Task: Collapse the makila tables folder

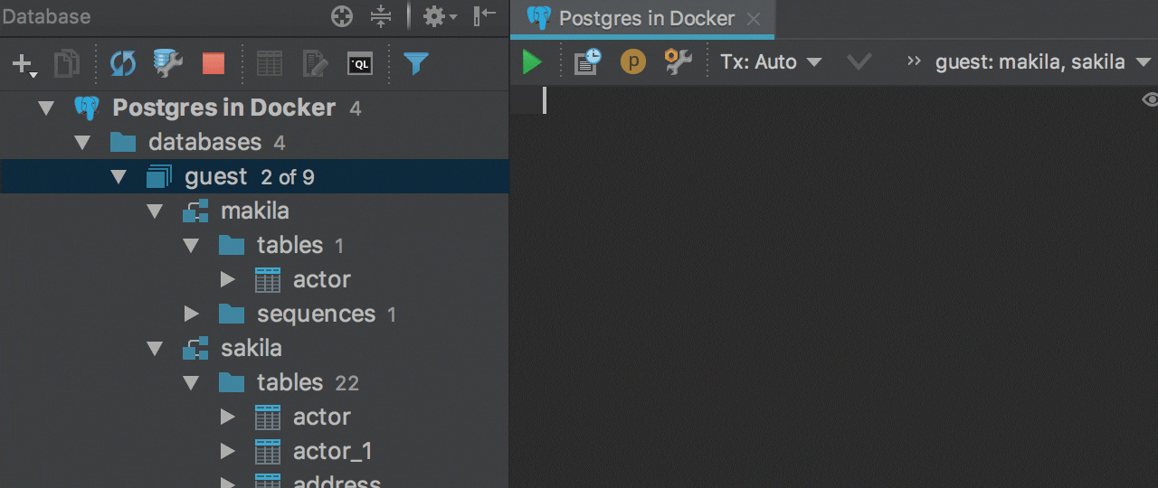Action: tap(191, 246)
